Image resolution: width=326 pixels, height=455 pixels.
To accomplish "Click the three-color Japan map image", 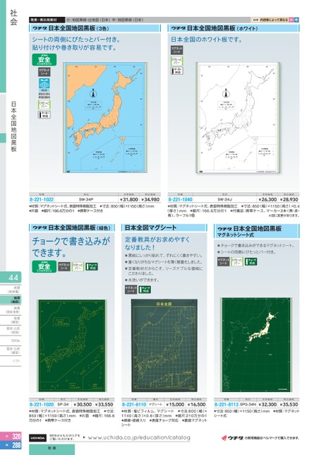I will (x=105, y=117).
